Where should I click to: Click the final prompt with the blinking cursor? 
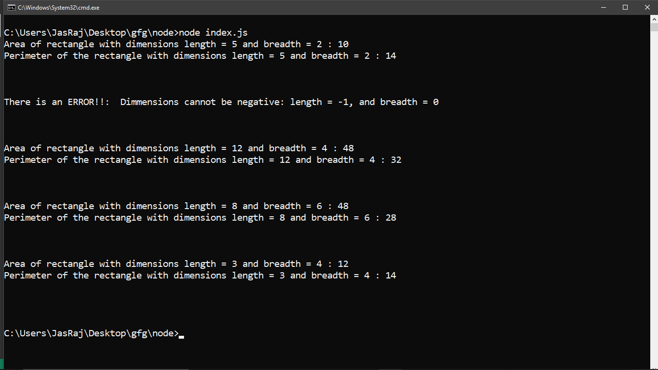click(92, 333)
